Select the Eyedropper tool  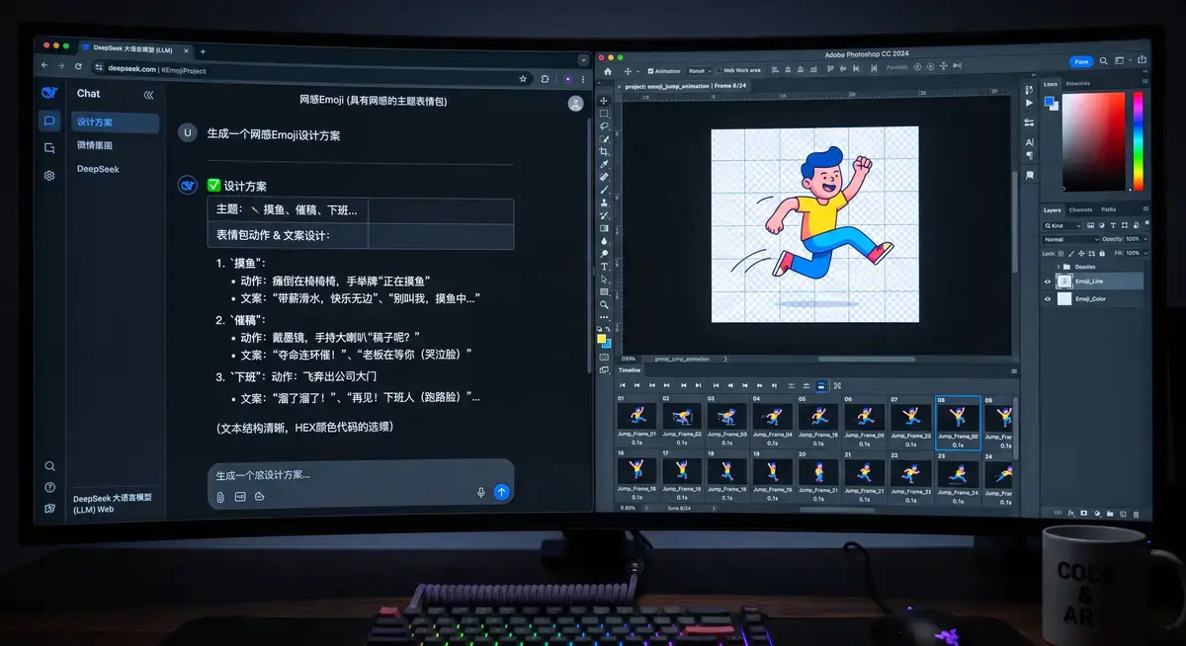click(604, 165)
